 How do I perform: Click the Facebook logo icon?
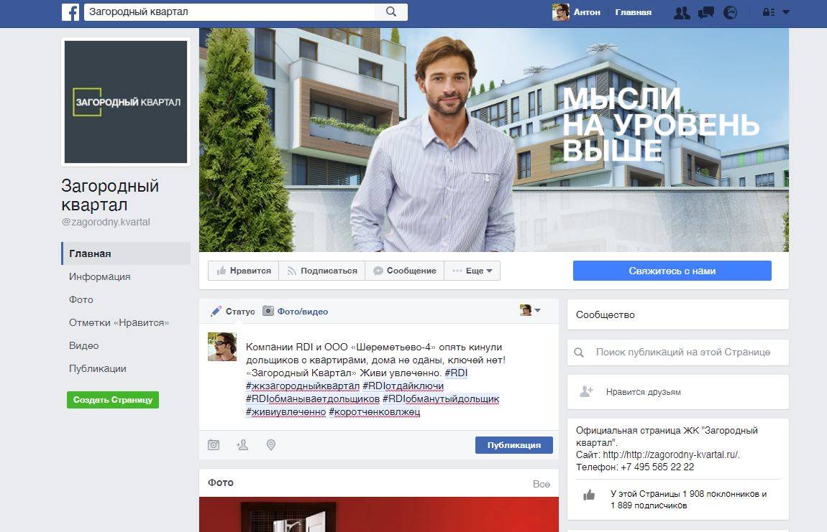coord(70,12)
